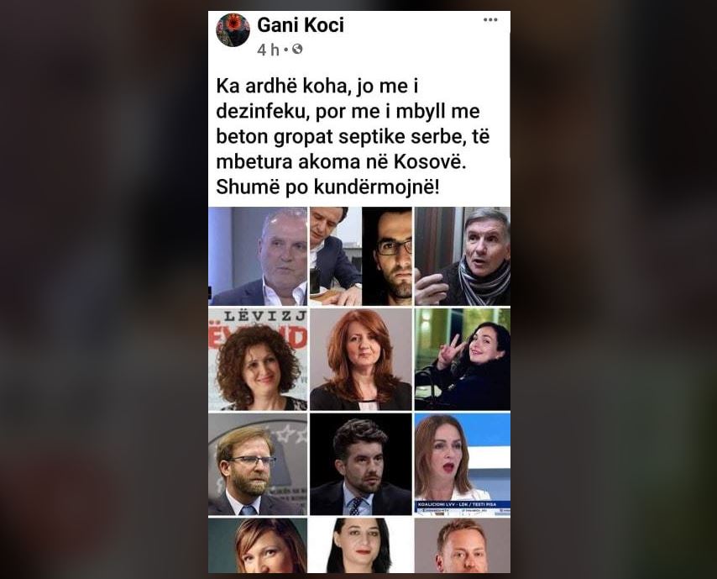
Task: Open photo of woman showing peace sign
Action: 463,360
